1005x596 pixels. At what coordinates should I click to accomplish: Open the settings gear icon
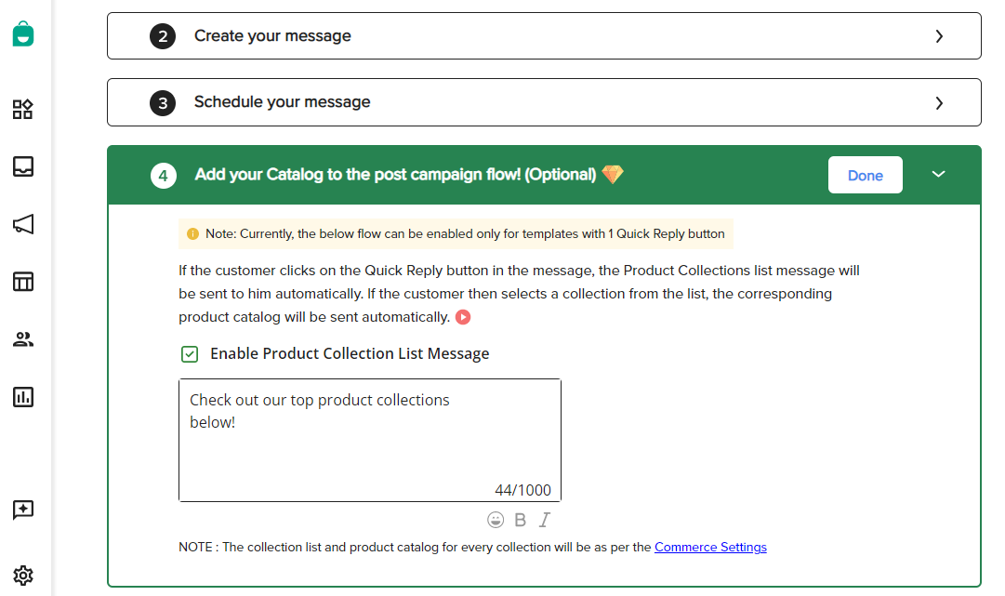(23, 576)
